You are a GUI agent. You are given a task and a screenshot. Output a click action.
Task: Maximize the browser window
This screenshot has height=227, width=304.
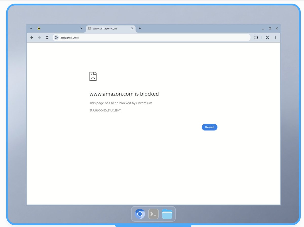tap(270, 28)
